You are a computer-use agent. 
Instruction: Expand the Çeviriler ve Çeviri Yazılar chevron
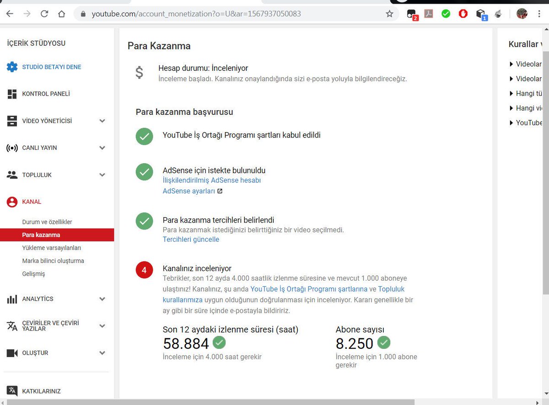(102, 326)
